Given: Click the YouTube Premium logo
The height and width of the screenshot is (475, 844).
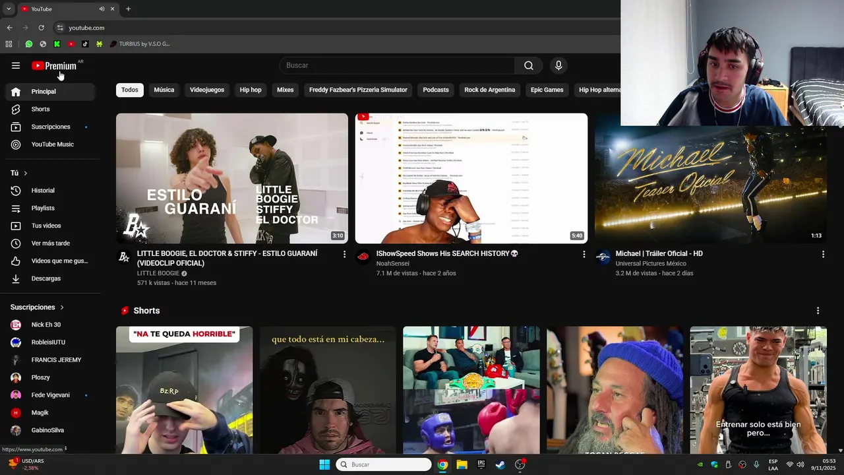Looking at the screenshot, I should [54, 66].
